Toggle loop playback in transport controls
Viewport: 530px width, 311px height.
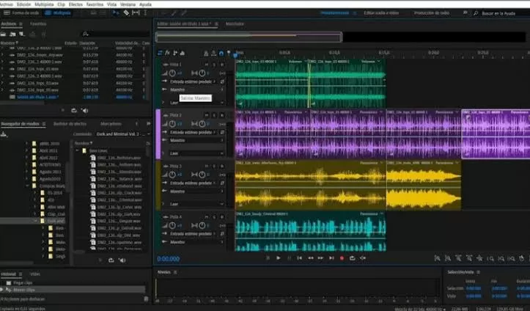point(352,258)
